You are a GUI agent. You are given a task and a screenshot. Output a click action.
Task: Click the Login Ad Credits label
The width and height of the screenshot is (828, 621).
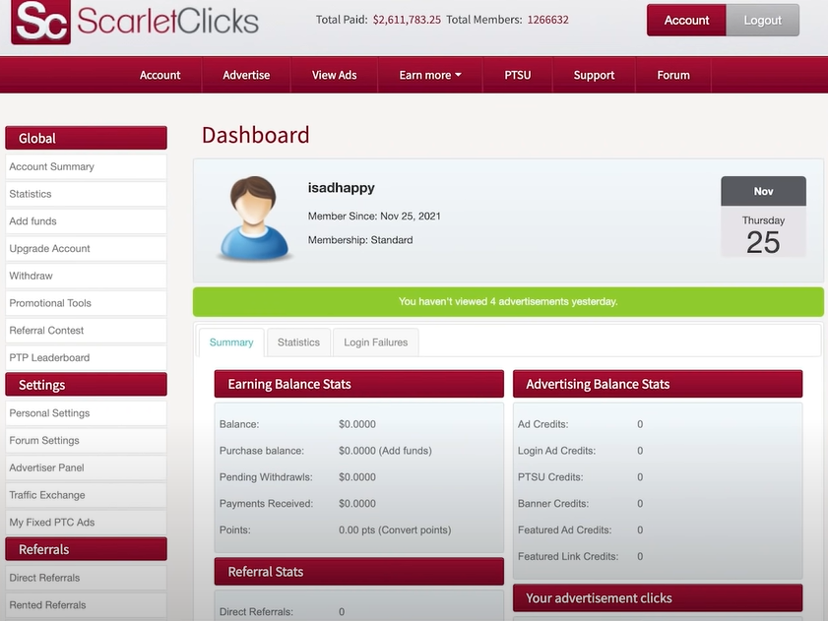click(x=556, y=451)
